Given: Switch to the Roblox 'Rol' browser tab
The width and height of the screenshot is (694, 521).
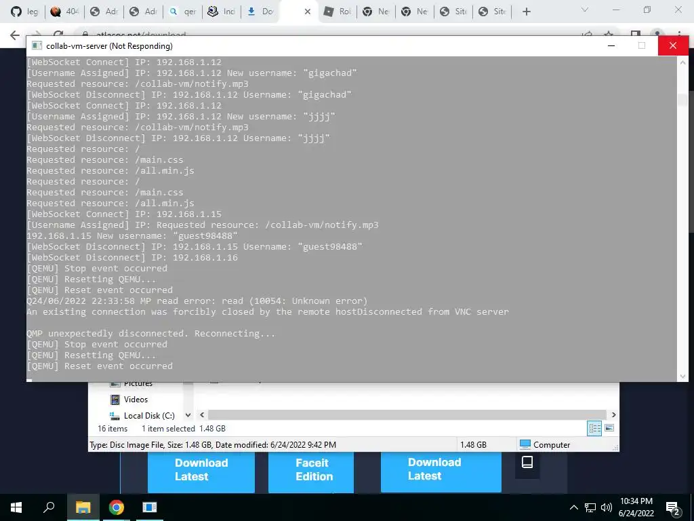Looking at the screenshot, I should click(338, 12).
